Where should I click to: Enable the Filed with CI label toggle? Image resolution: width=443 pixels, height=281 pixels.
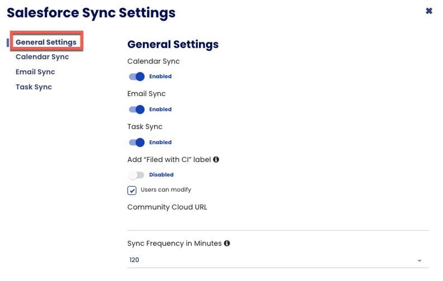[136, 175]
